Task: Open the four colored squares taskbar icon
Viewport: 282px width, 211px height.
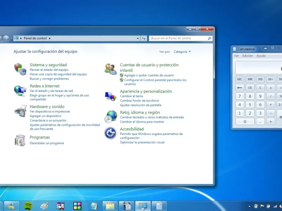Action: click(77, 206)
